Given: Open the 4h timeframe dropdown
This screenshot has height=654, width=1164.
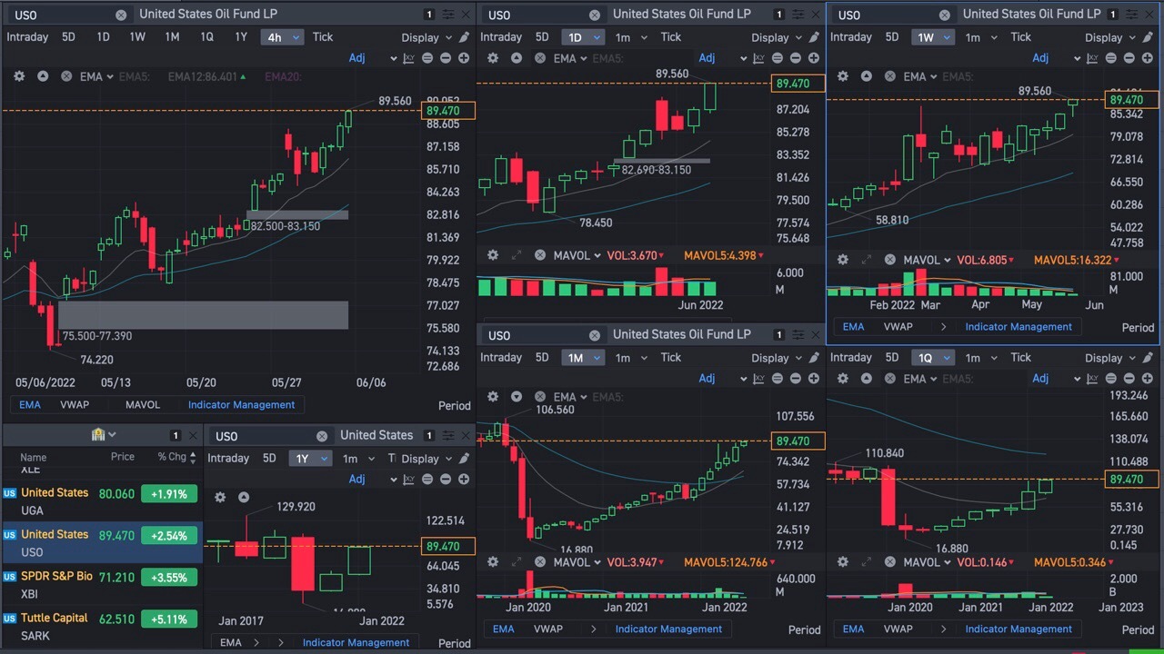Looking at the screenshot, I should 284,37.
